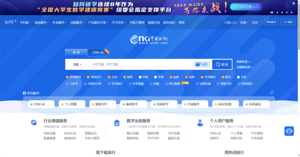Viewport: 300px width, 157px height.
Task: Open the 音频 external link
Action: pyautogui.click(x=155, y=83)
